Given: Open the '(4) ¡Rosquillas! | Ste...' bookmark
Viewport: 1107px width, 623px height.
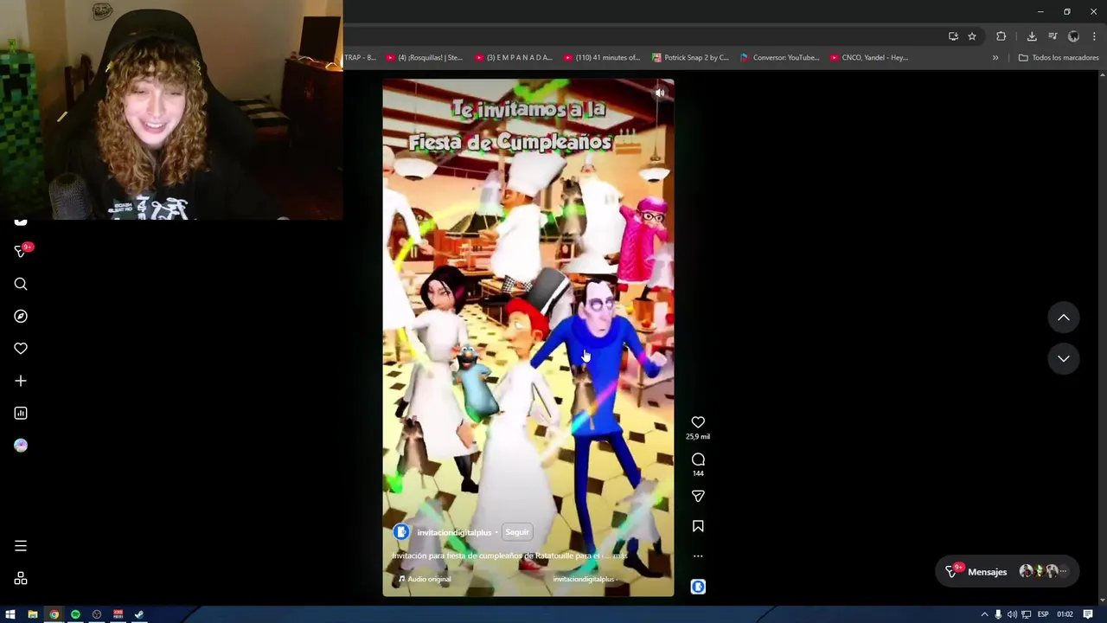Looking at the screenshot, I should 425,58.
